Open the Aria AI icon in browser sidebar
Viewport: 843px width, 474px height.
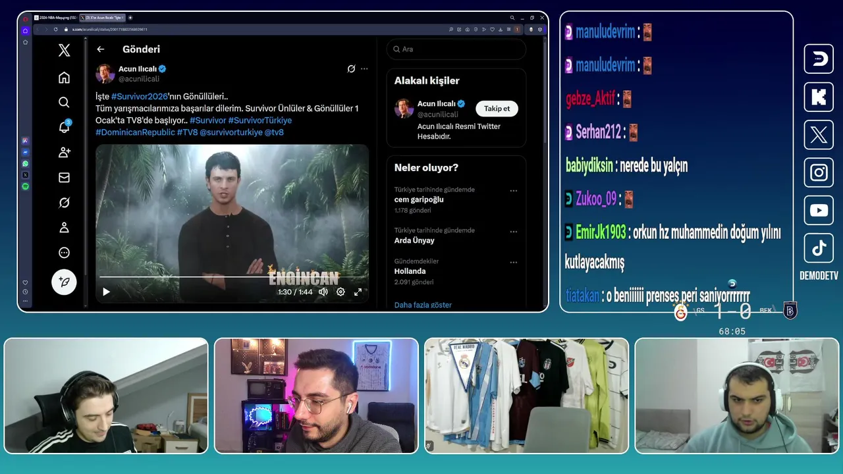25,140
